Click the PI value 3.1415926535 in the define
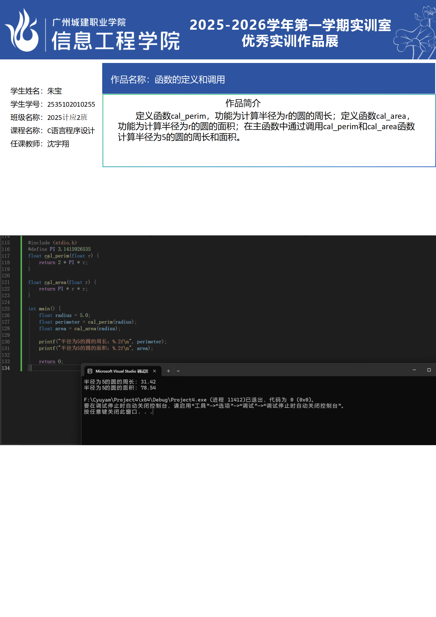 pyautogui.click(x=74, y=249)
